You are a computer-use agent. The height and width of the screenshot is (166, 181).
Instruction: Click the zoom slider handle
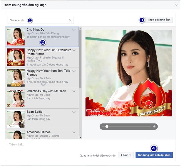tap(107, 126)
